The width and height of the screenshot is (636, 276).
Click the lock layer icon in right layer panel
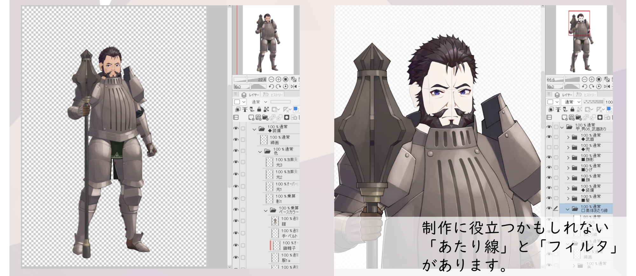pyautogui.click(x=572, y=109)
